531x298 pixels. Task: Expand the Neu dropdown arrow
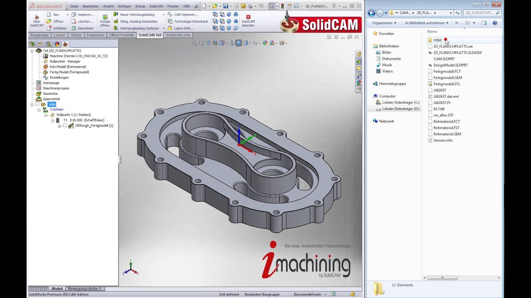click(67, 14)
